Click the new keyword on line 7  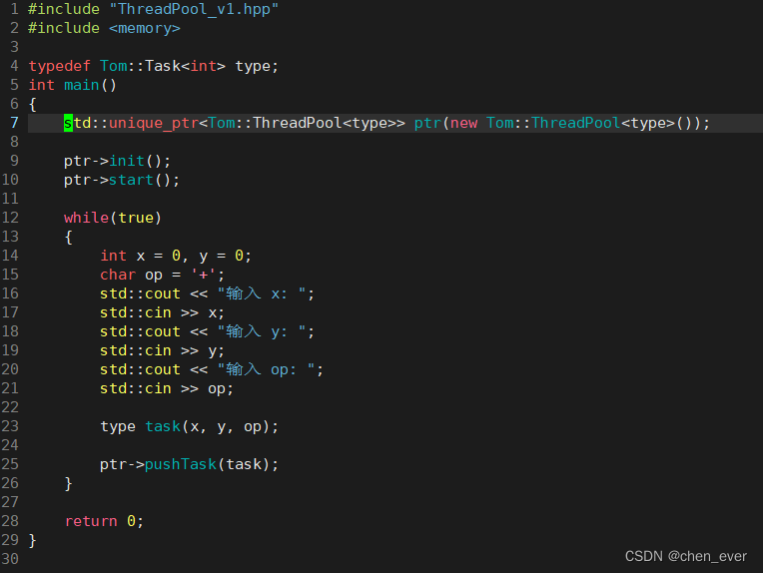pyautogui.click(x=463, y=123)
